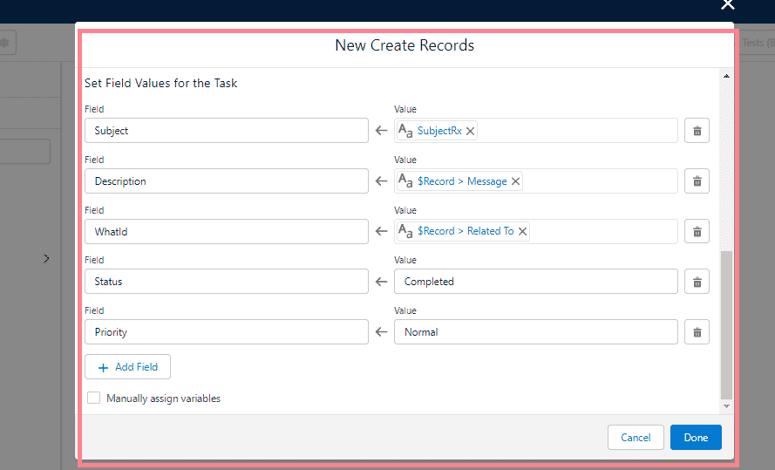Delete the Status field row
The height and width of the screenshot is (470, 775).
click(x=697, y=282)
